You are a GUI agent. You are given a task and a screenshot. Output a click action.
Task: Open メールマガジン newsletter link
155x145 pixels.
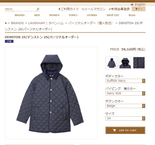pos(94,9)
